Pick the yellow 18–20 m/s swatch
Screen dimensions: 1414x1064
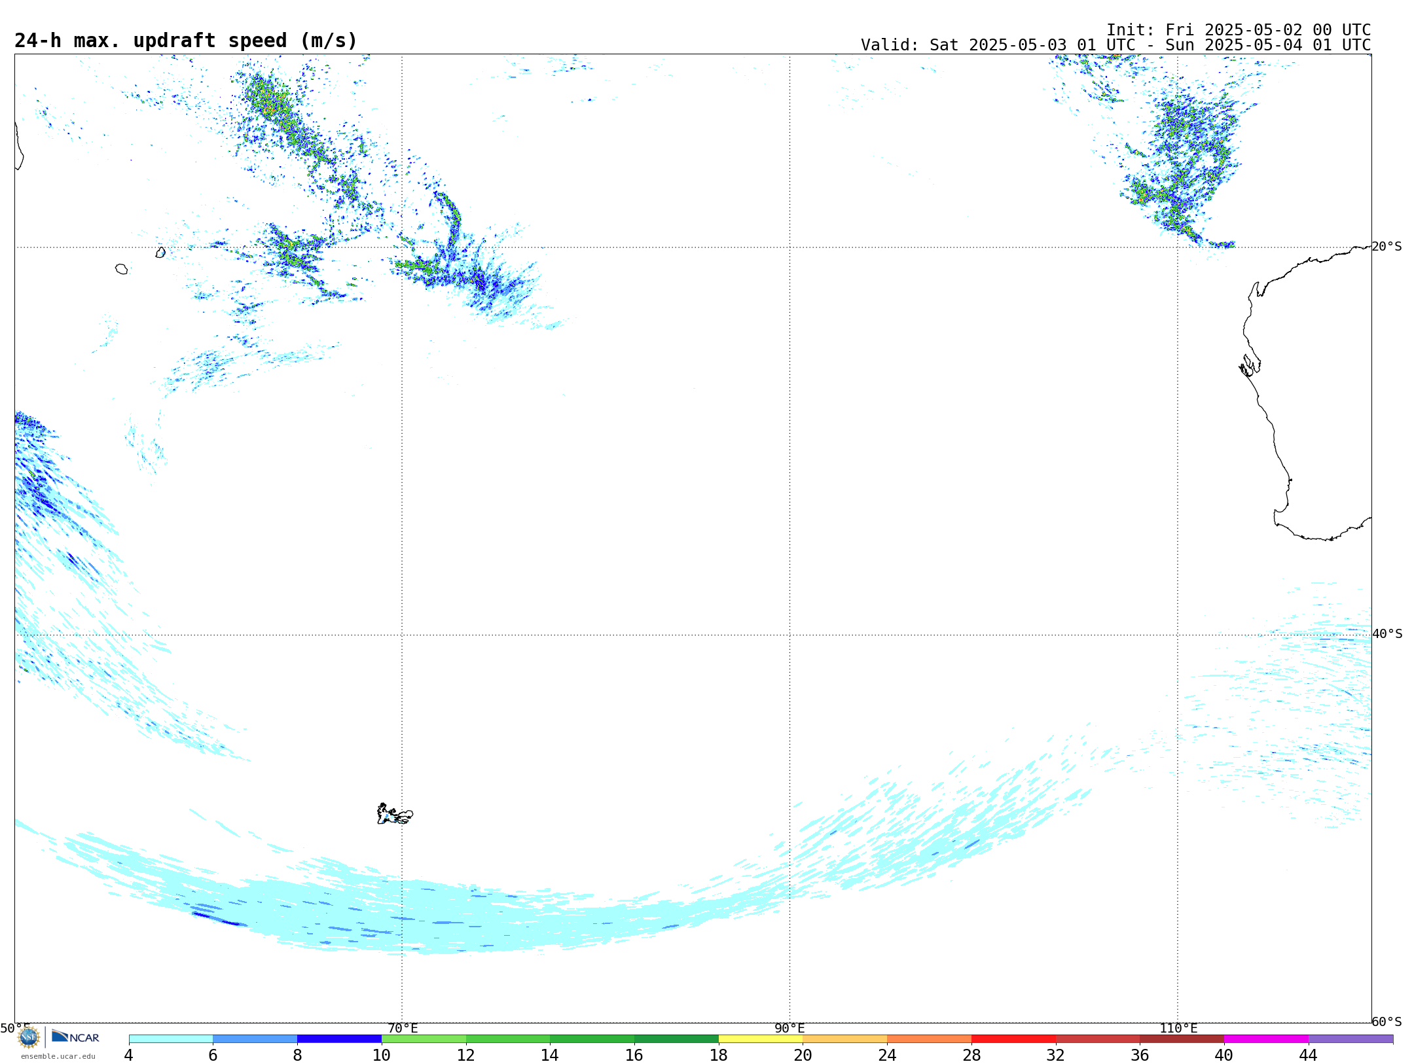click(x=761, y=1039)
